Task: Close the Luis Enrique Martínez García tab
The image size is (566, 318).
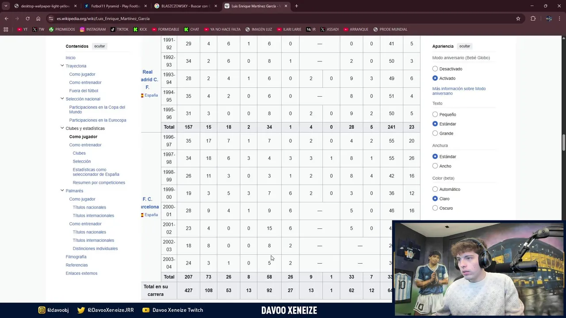Action: 286,6
